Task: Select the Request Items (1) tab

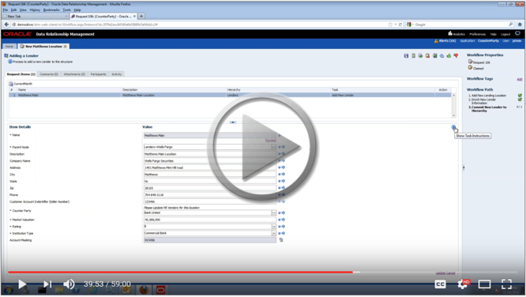Action: (x=21, y=74)
